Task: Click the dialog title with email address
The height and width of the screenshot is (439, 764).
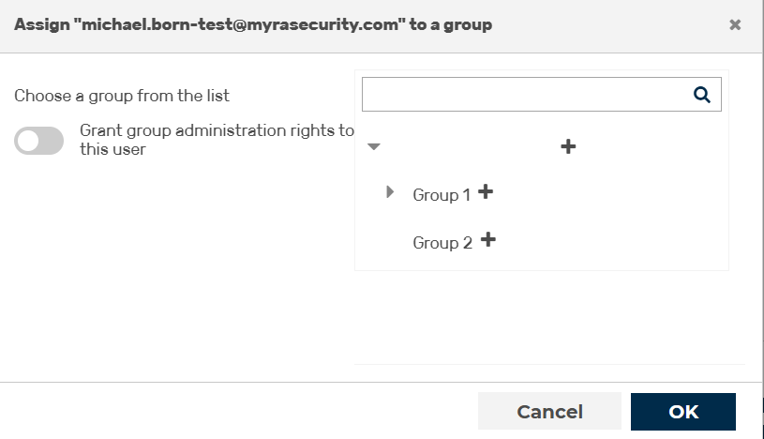Action: [253, 24]
